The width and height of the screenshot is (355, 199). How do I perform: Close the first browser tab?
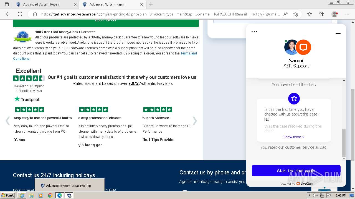[x=75, y=4]
